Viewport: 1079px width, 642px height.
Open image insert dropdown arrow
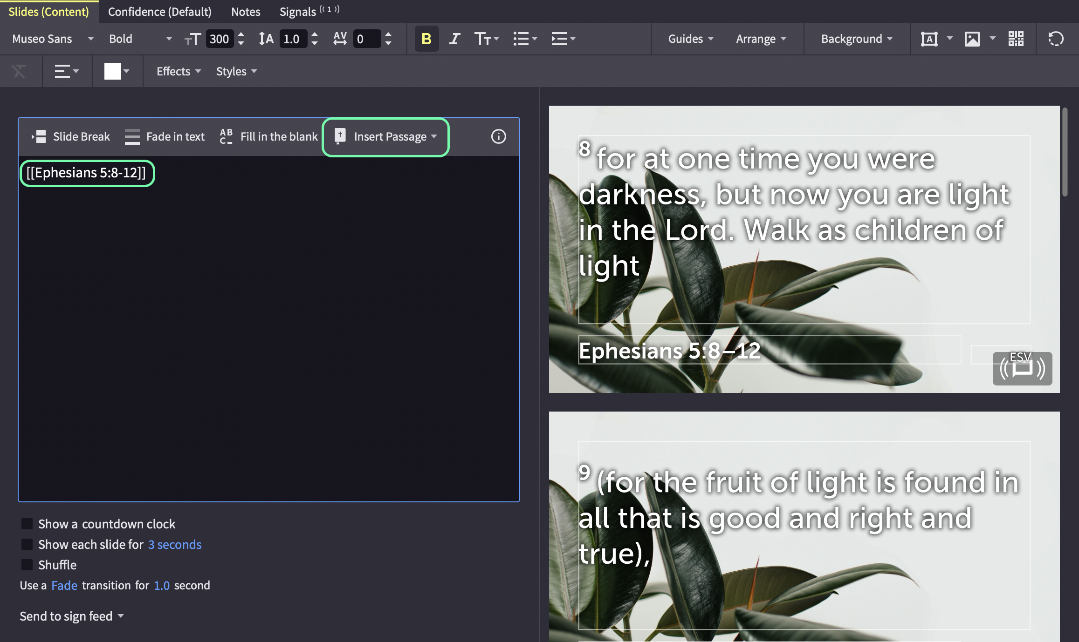(x=992, y=39)
